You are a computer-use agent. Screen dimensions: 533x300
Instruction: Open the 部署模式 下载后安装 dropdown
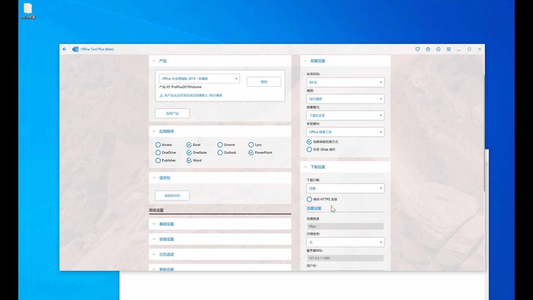click(345, 116)
